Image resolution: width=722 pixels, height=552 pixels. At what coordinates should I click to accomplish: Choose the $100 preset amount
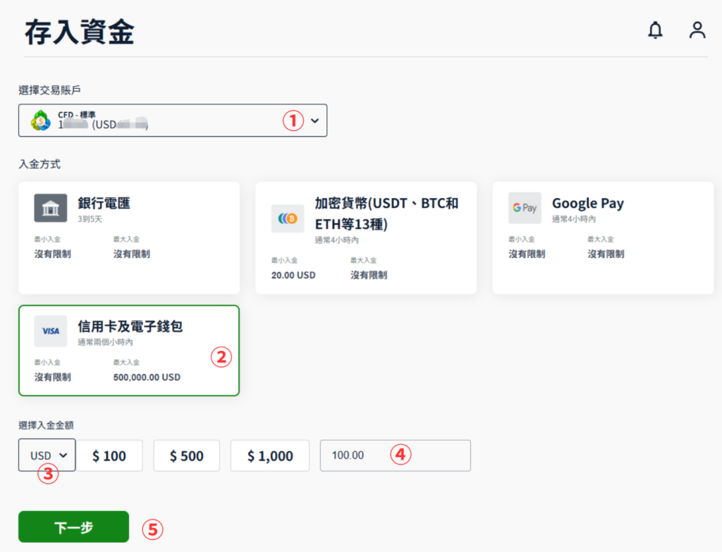tap(110, 455)
